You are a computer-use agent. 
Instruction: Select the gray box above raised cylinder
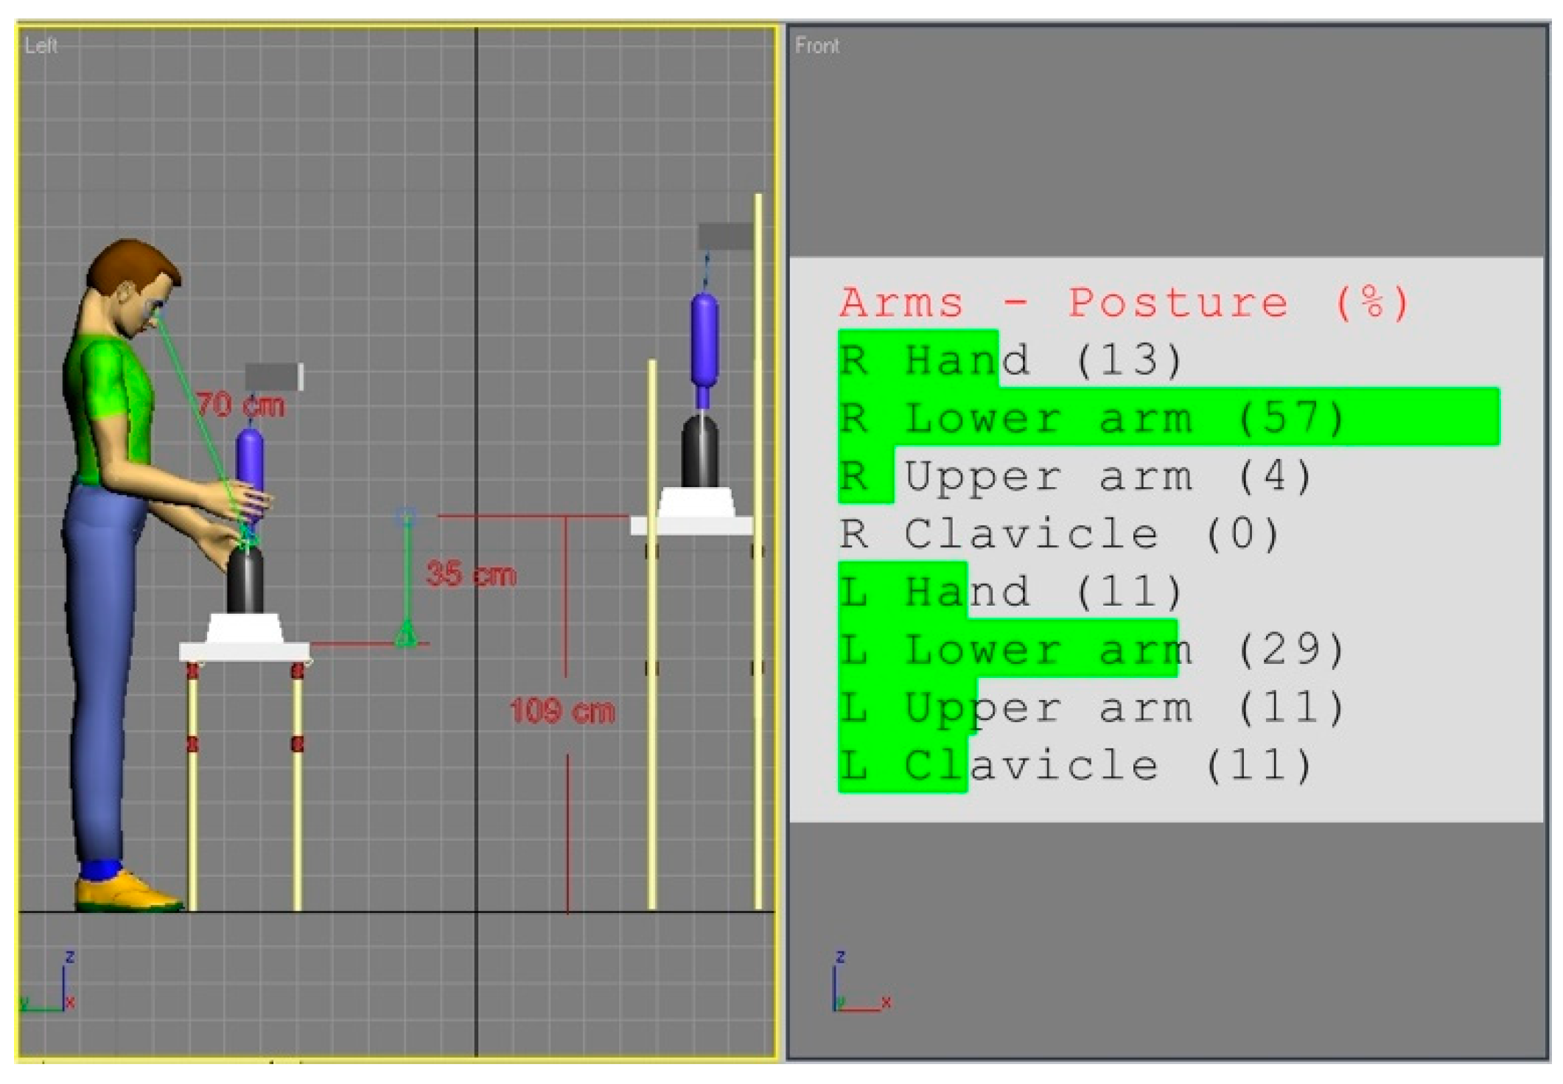click(725, 237)
